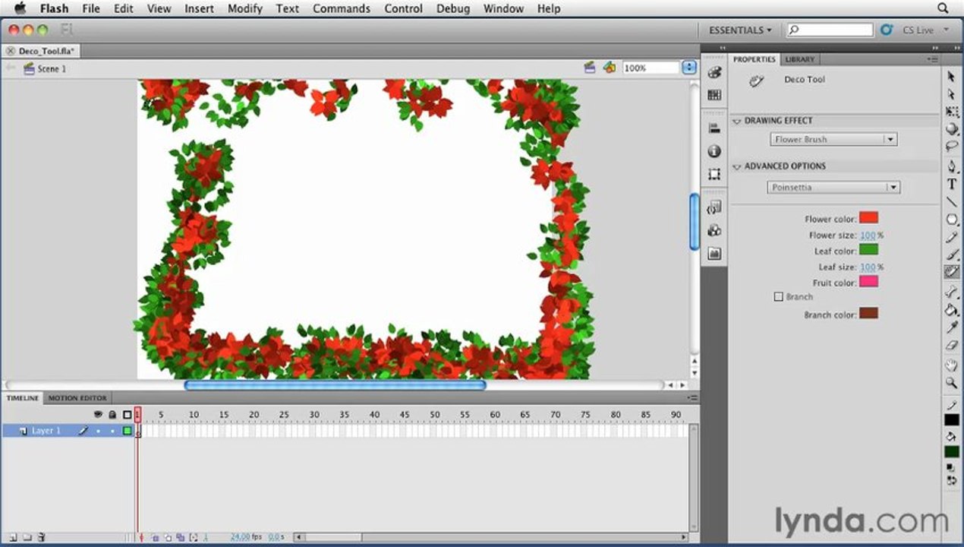Open the Flower Brush drawing effect dropdown
The height and width of the screenshot is (547, 964).
(833, 140)
